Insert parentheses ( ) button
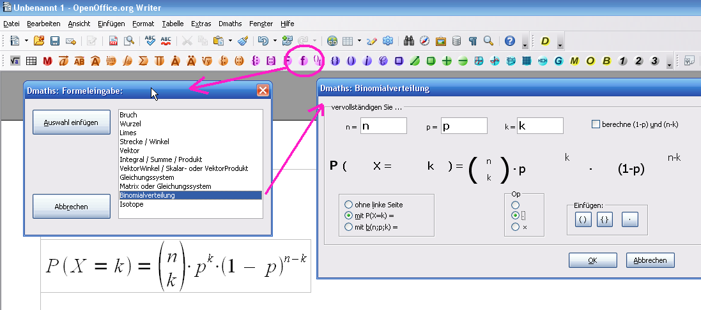Screen dimensions: 701x310 583,219
